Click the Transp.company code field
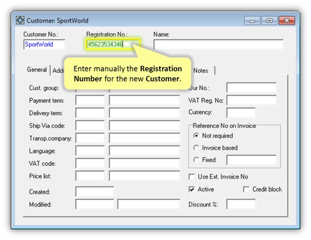Screen dimensions: 311x240 coord(90,138)
